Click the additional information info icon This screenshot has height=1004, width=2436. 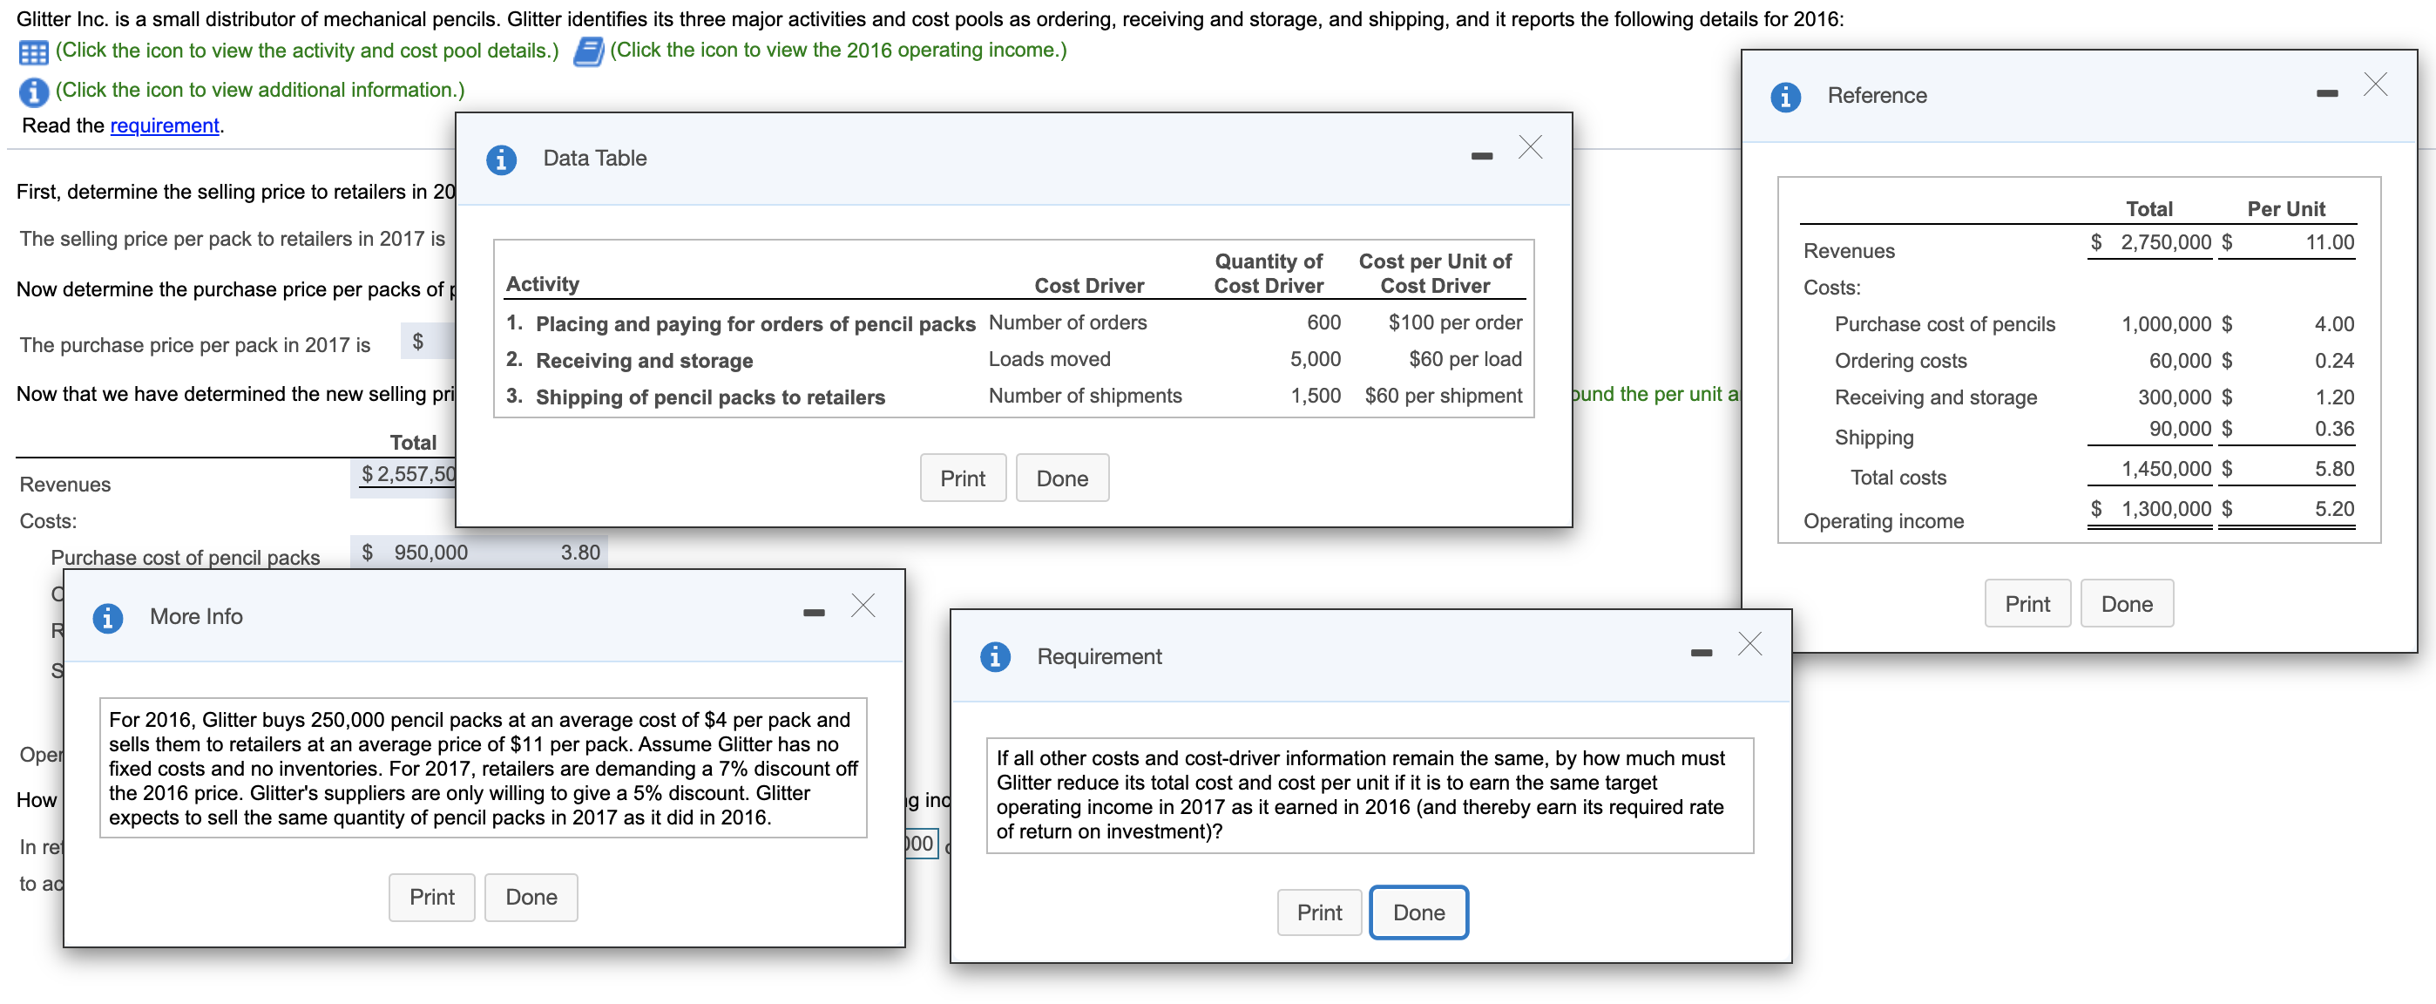(33, 92)
